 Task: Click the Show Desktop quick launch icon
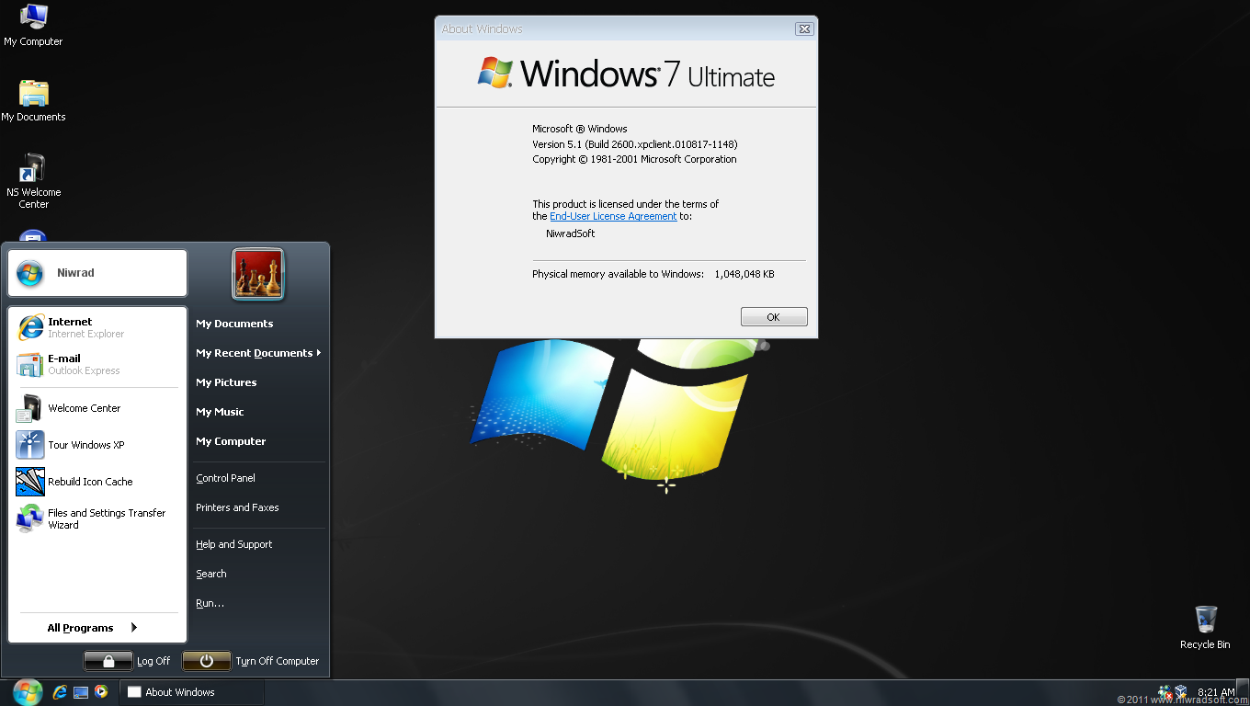pyautogui.click(x=81, y=692)
